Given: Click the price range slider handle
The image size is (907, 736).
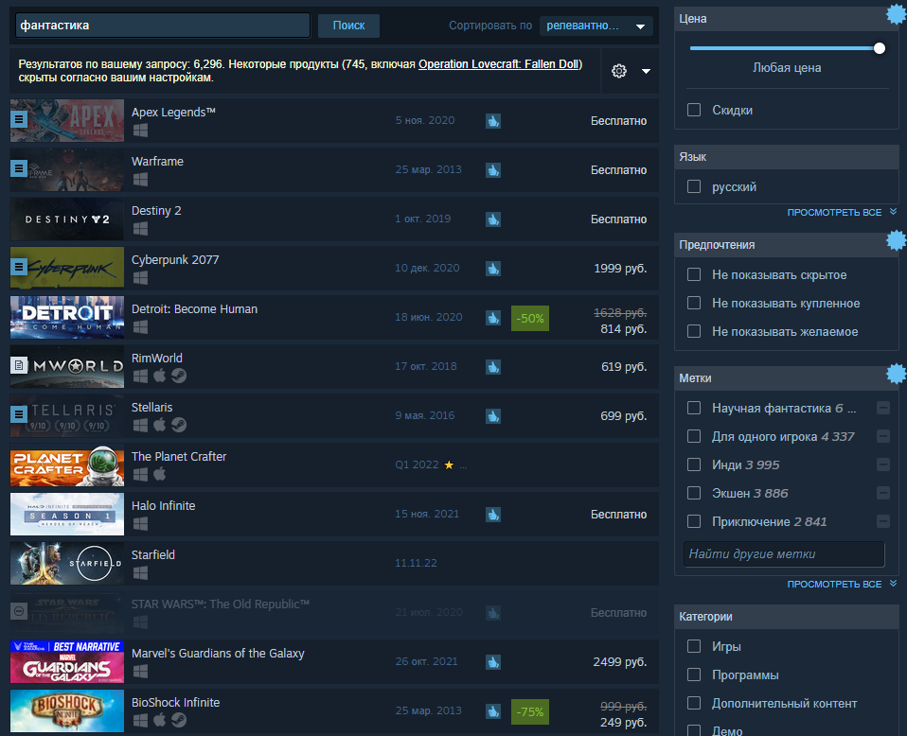Looking at the screenshot, I should (880, 48).
